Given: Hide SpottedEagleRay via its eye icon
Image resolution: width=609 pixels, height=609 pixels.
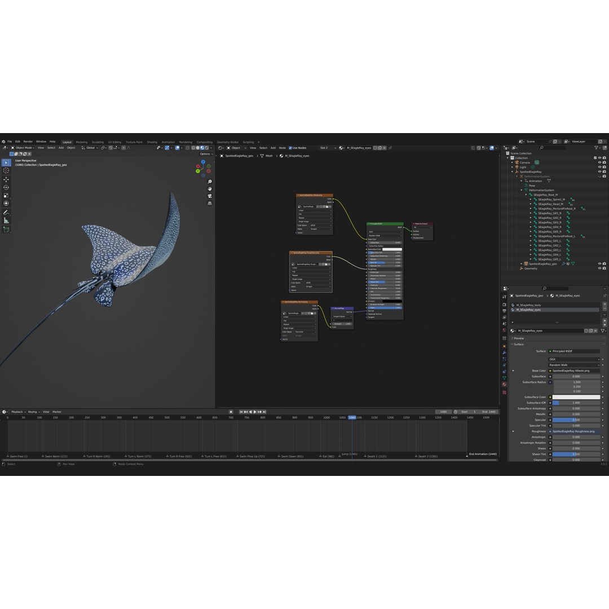Looking at the screenshot, I should 599,171.
